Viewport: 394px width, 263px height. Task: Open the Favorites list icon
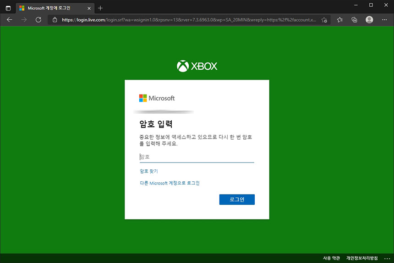pyautogui.click(x=340, y=20)
